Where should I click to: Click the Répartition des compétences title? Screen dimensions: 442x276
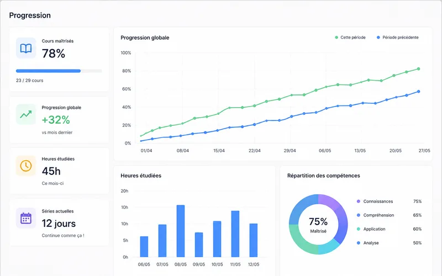(x=324, y=176)
